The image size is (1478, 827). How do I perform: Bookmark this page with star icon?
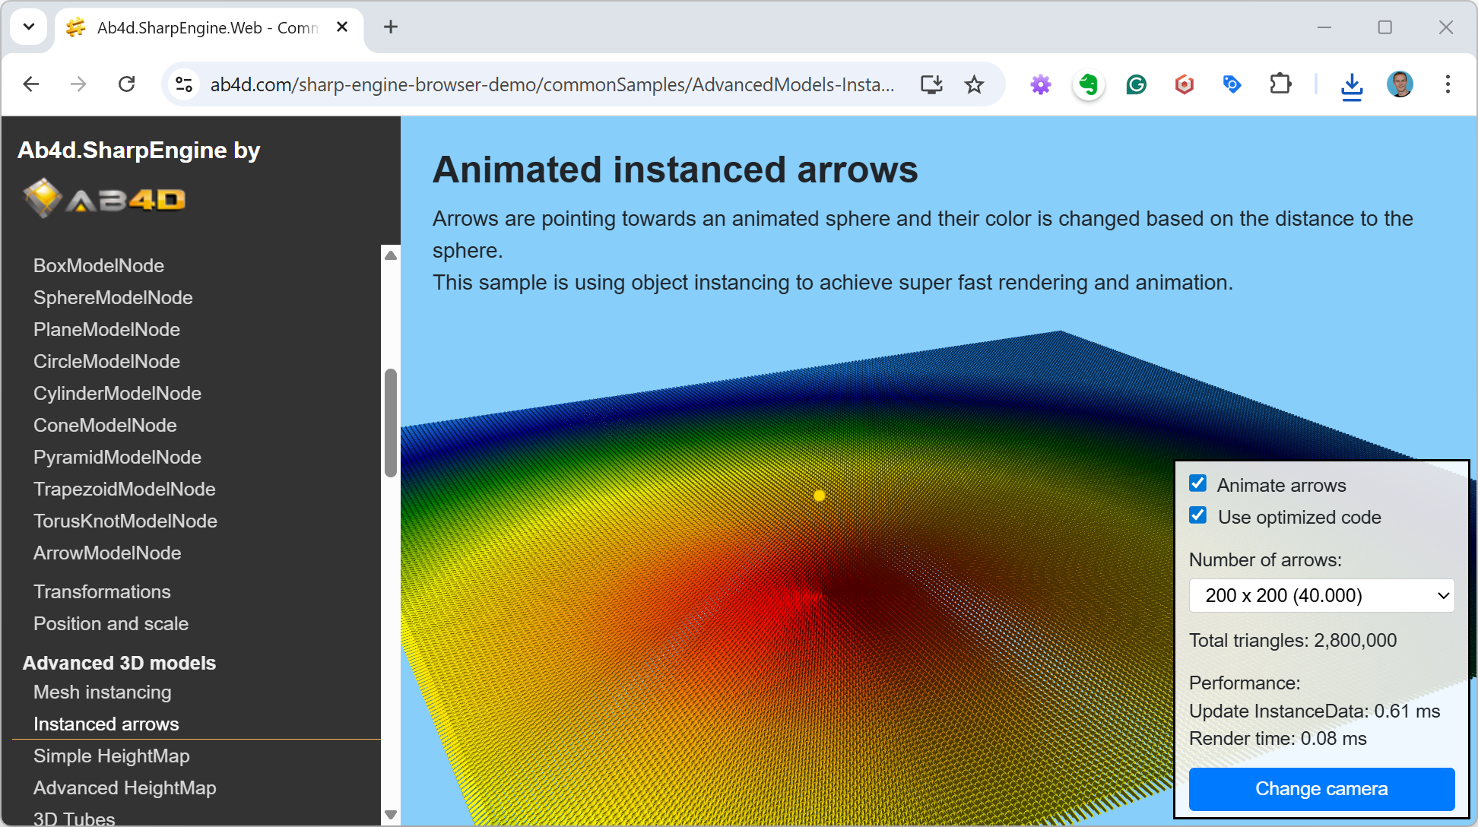(x=974, y=84)
